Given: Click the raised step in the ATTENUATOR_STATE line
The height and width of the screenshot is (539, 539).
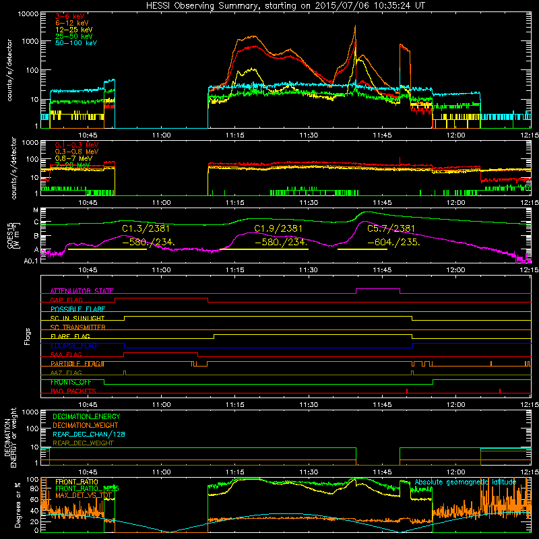Looking at the screenshot, I should coord(378,289).
